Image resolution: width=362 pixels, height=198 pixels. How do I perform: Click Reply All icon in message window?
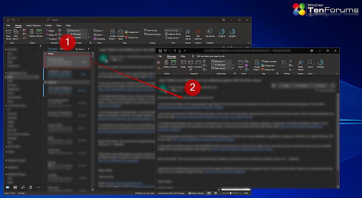tap(191, 65)
